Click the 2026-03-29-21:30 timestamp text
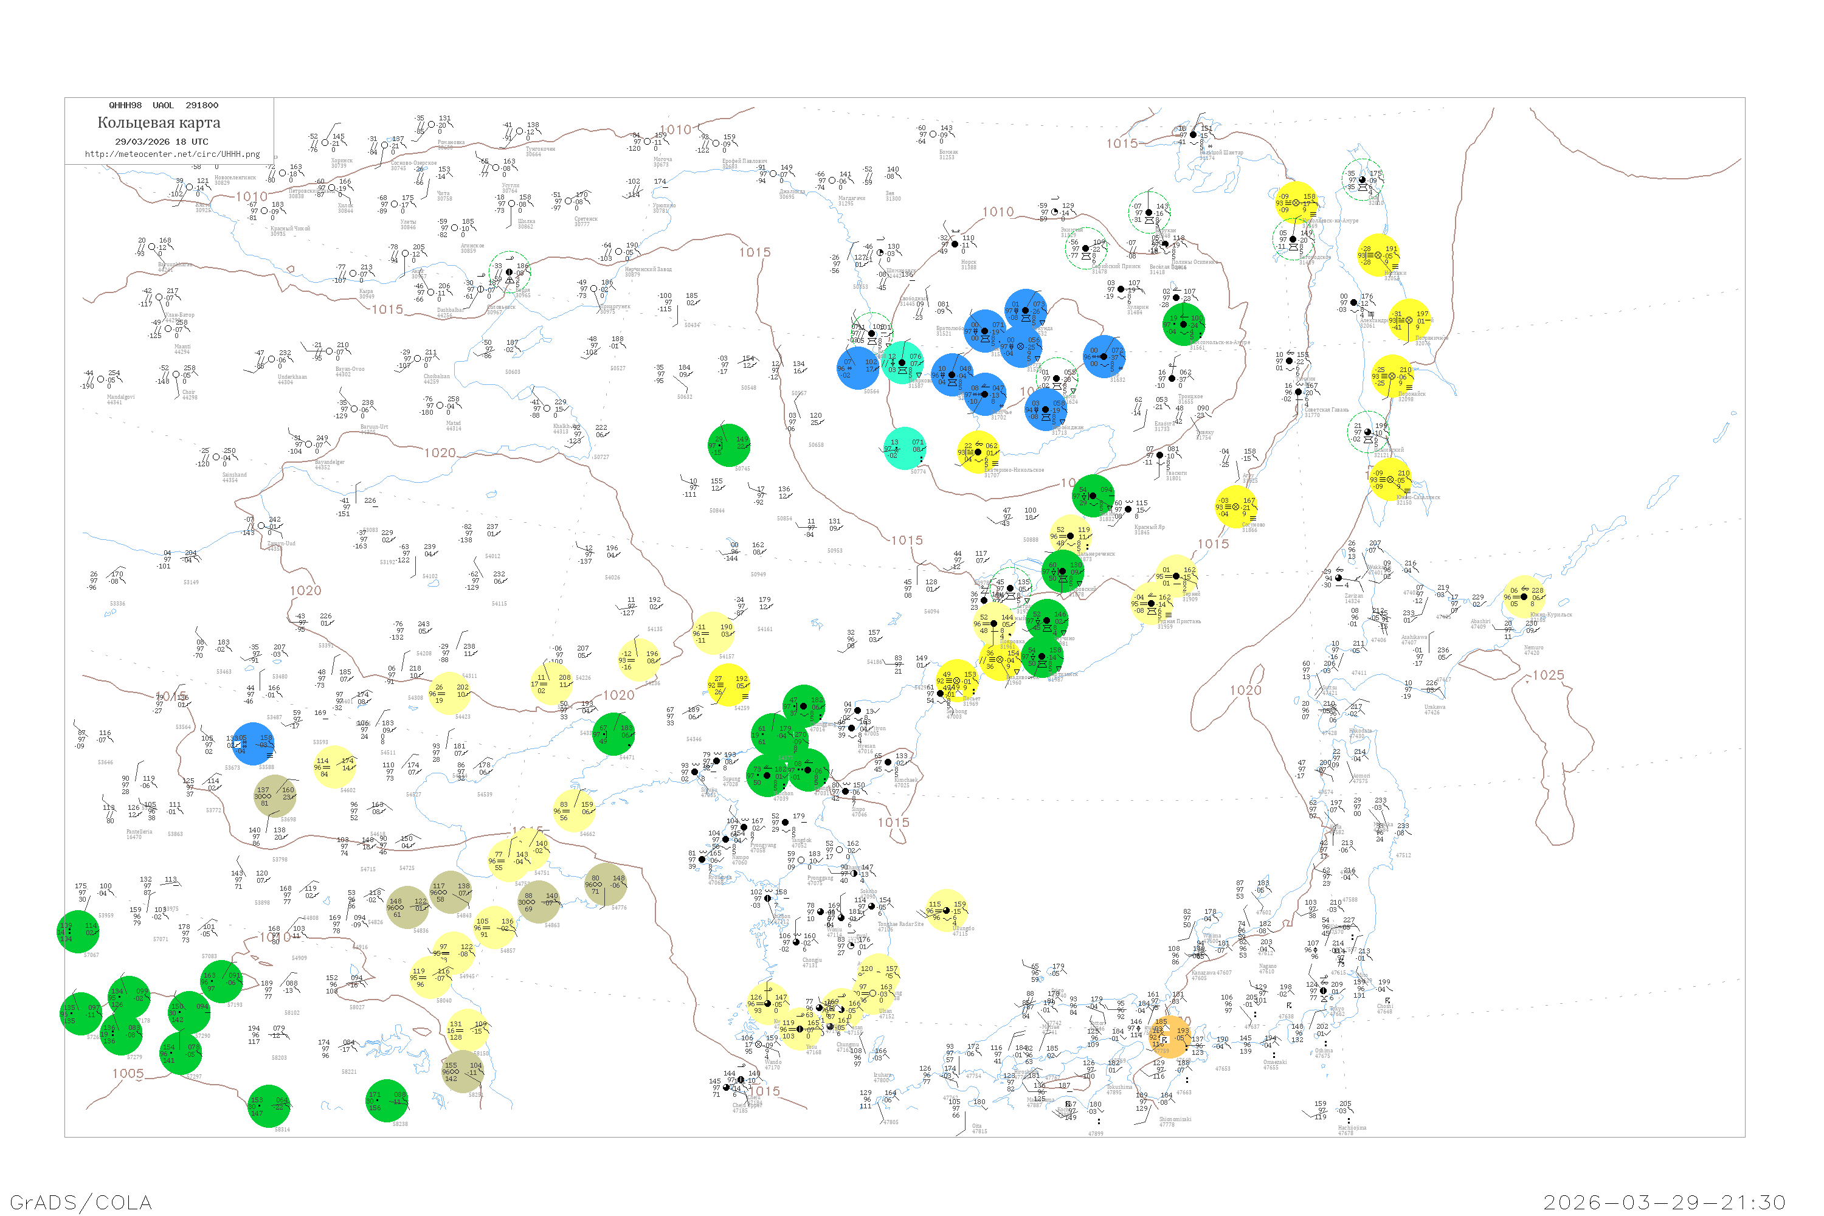 (x=1664, y=1202)
